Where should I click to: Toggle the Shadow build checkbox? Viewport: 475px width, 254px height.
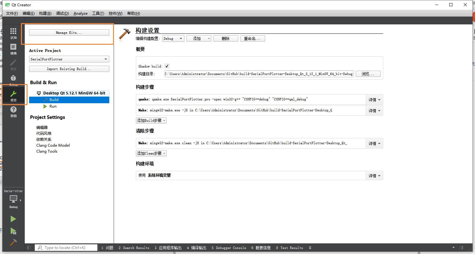click(x=167, y=66)
